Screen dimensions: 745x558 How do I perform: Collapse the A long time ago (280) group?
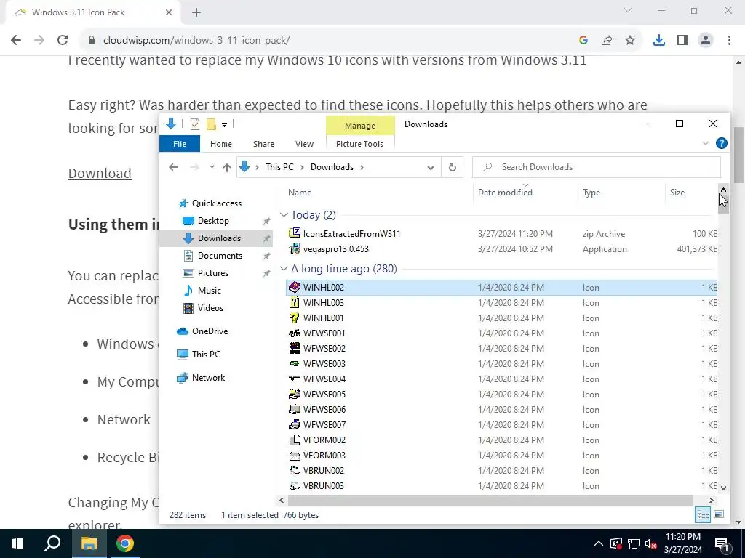click(284, 269)
